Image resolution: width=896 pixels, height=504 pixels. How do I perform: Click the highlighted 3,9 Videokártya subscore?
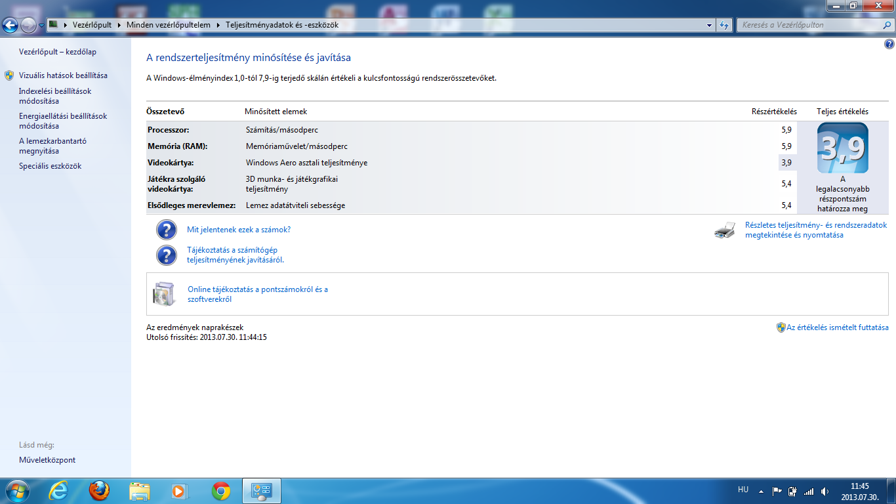click(x=787, y=163)
